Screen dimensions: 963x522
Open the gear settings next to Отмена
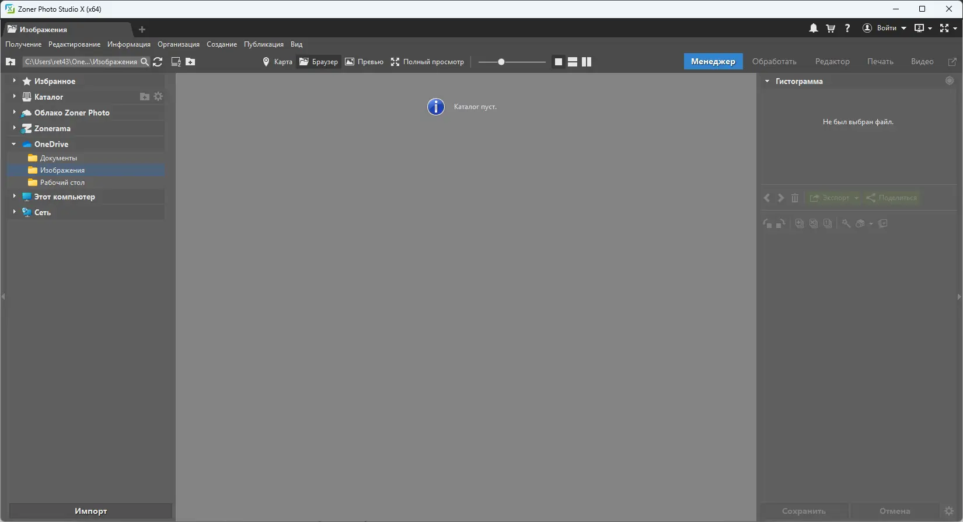coord(949,511)
